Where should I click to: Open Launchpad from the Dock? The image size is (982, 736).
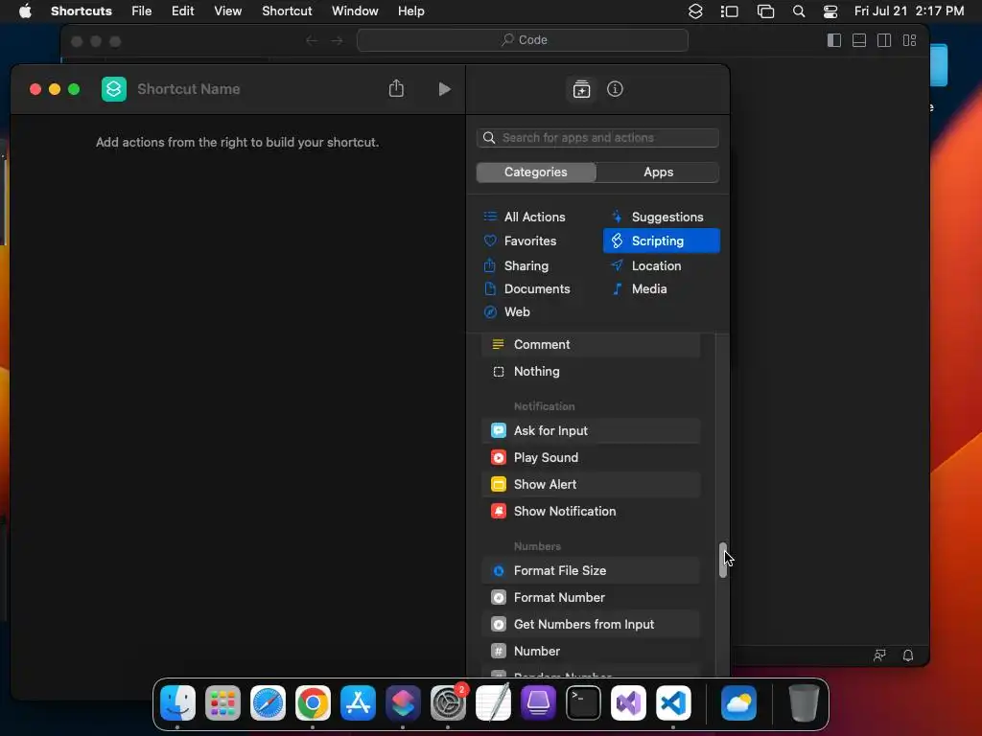coord(222,702)
